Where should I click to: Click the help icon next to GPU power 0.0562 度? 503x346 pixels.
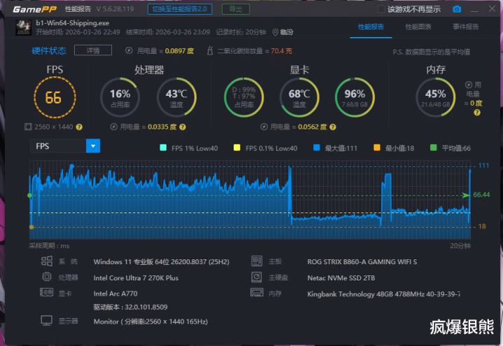click(333, 127)
